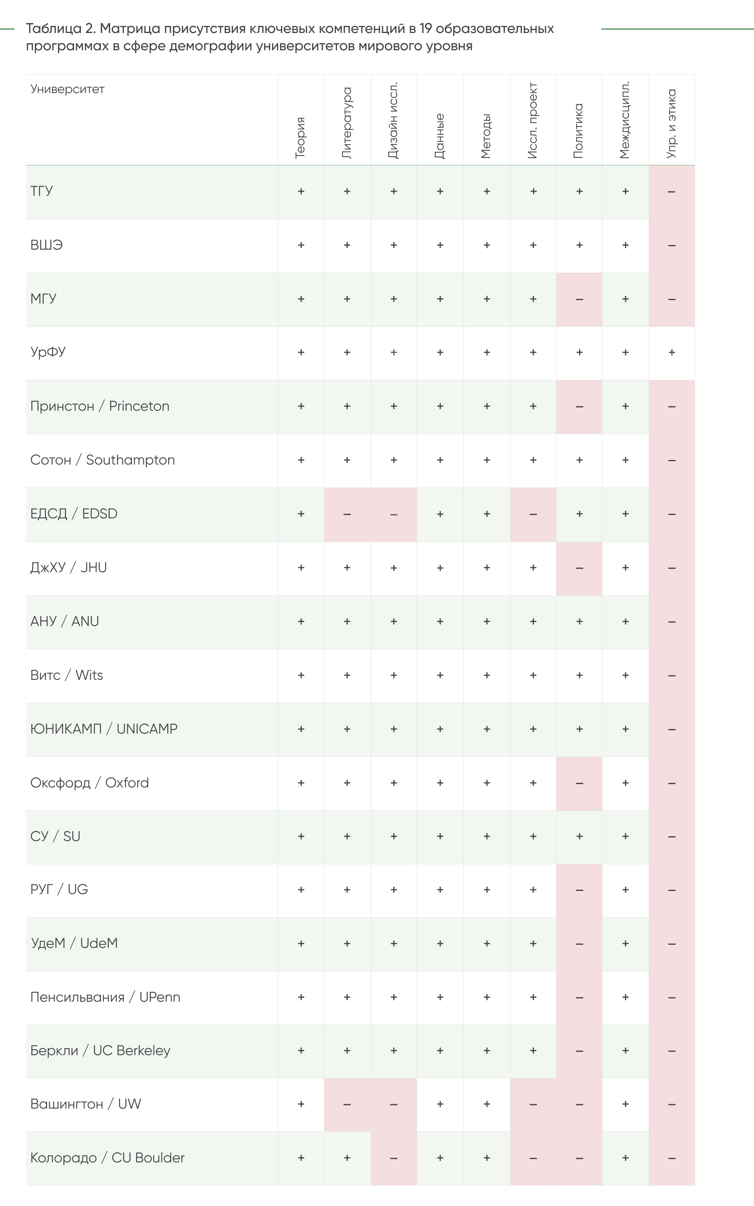Select the 'Колорадо / CU Boulder' row label
Image resolution: width=754 pixels, height=1206 pixels.
pos(107,1158)
